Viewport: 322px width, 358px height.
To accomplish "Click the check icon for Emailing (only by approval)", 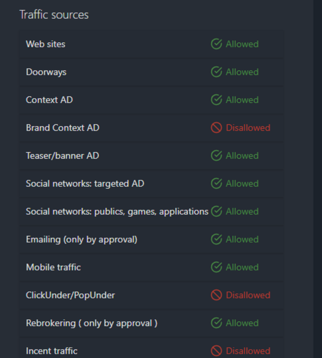I will click(216, 239).
